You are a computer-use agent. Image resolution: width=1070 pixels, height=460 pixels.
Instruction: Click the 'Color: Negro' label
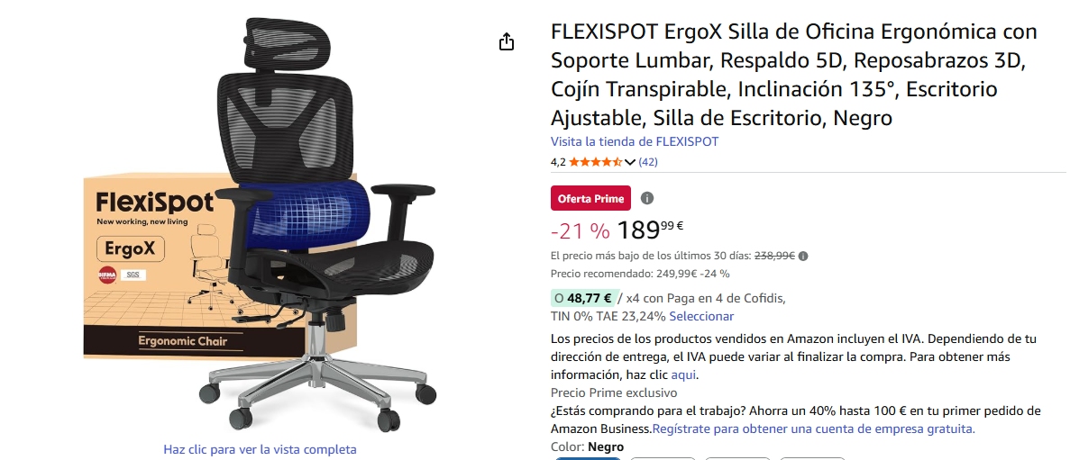[587, 447]
